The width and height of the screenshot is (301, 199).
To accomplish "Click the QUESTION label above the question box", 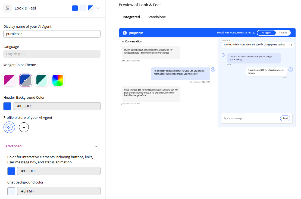I will point(226,41).
